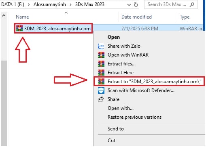The width and height of the screenshot is (206, 147).
Task: Open the Send to submenu
Action: [116, 129]
